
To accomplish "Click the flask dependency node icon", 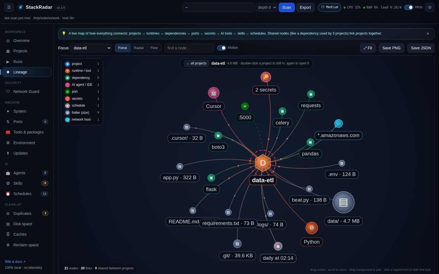I will coord(211,178).
